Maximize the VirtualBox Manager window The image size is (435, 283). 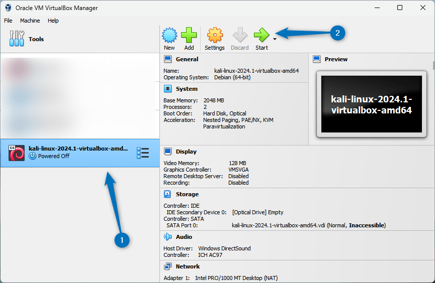(400, 8)
